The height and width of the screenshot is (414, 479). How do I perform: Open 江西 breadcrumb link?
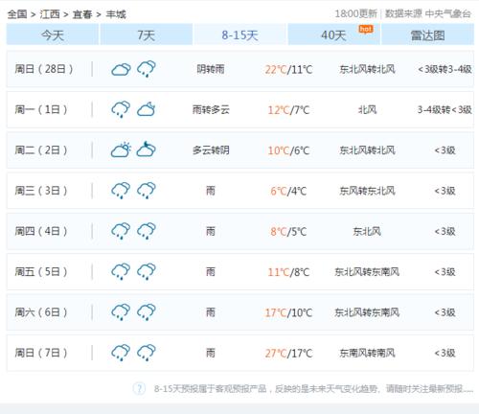(50, 14)
